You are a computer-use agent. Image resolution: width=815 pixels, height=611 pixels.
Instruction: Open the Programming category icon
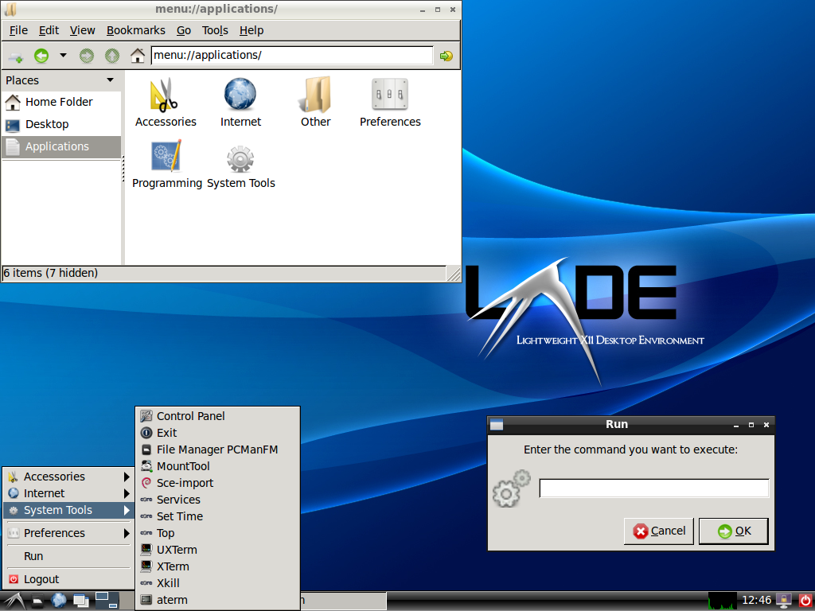[166, 157]
